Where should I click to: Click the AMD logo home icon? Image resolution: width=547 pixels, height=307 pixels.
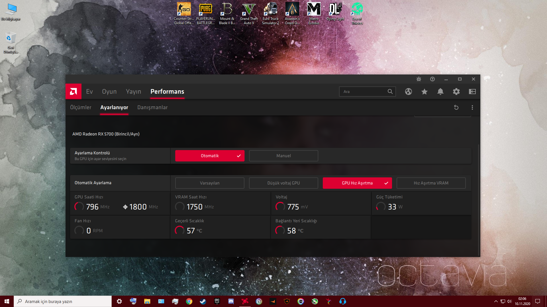(74, 92)
